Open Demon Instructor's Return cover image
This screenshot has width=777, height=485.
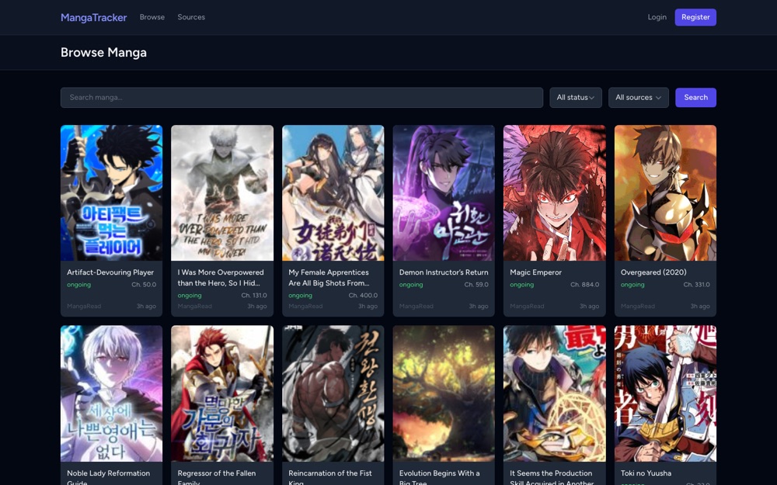click(444, 193)
